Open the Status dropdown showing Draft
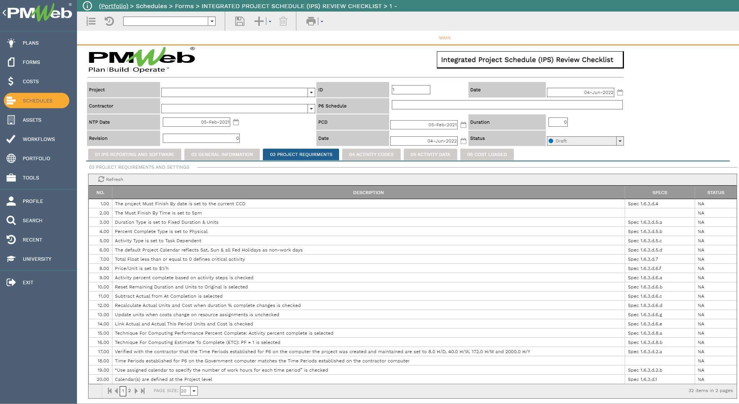Screen dimensions: 739x404 pos(619,141)
